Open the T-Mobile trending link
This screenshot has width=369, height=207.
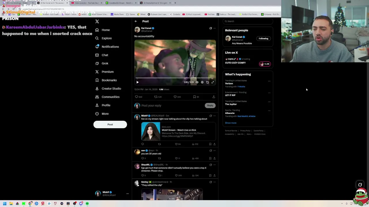click(241, 87)
